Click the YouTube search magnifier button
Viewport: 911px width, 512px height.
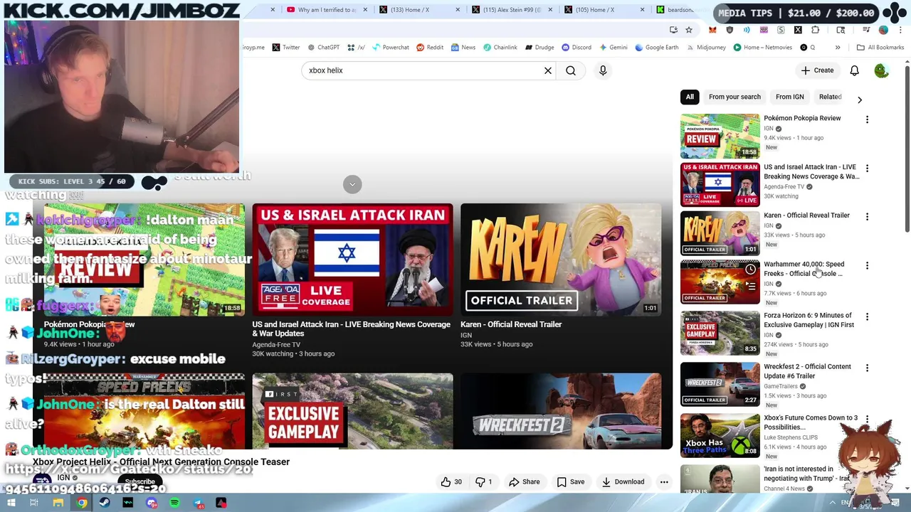click(571, 70)
